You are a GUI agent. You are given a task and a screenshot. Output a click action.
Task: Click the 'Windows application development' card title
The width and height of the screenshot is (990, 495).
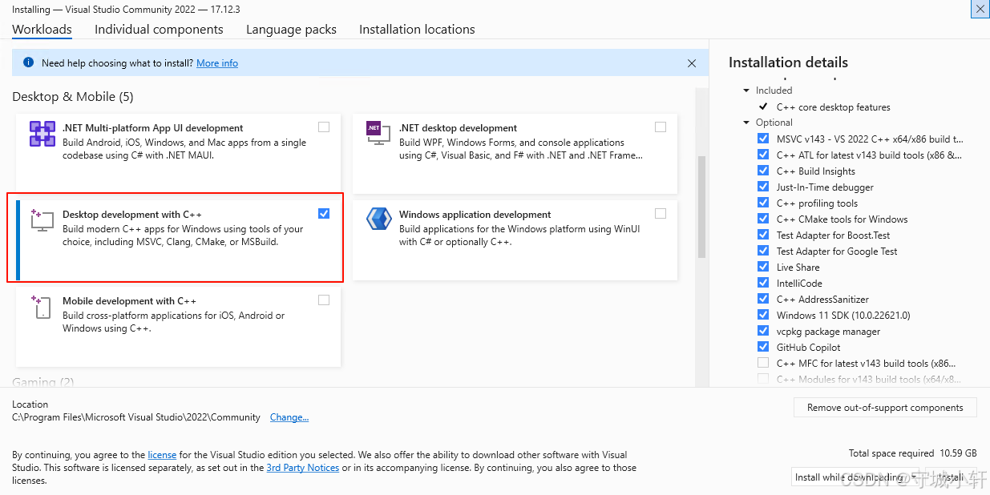click(475, 214)
